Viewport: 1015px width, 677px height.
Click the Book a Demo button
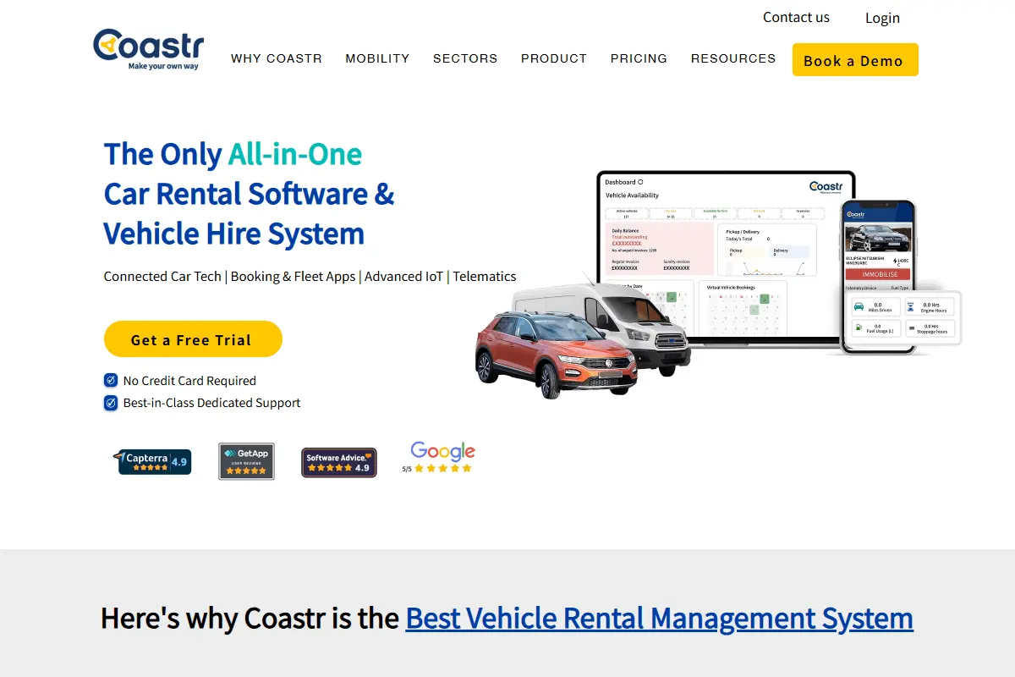point(855,60)
